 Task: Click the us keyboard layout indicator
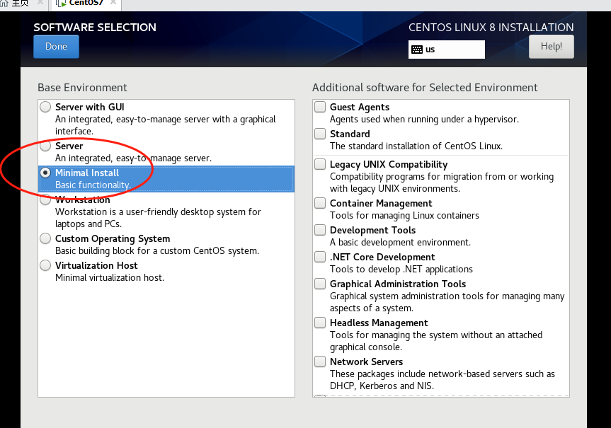click(447, 50)
